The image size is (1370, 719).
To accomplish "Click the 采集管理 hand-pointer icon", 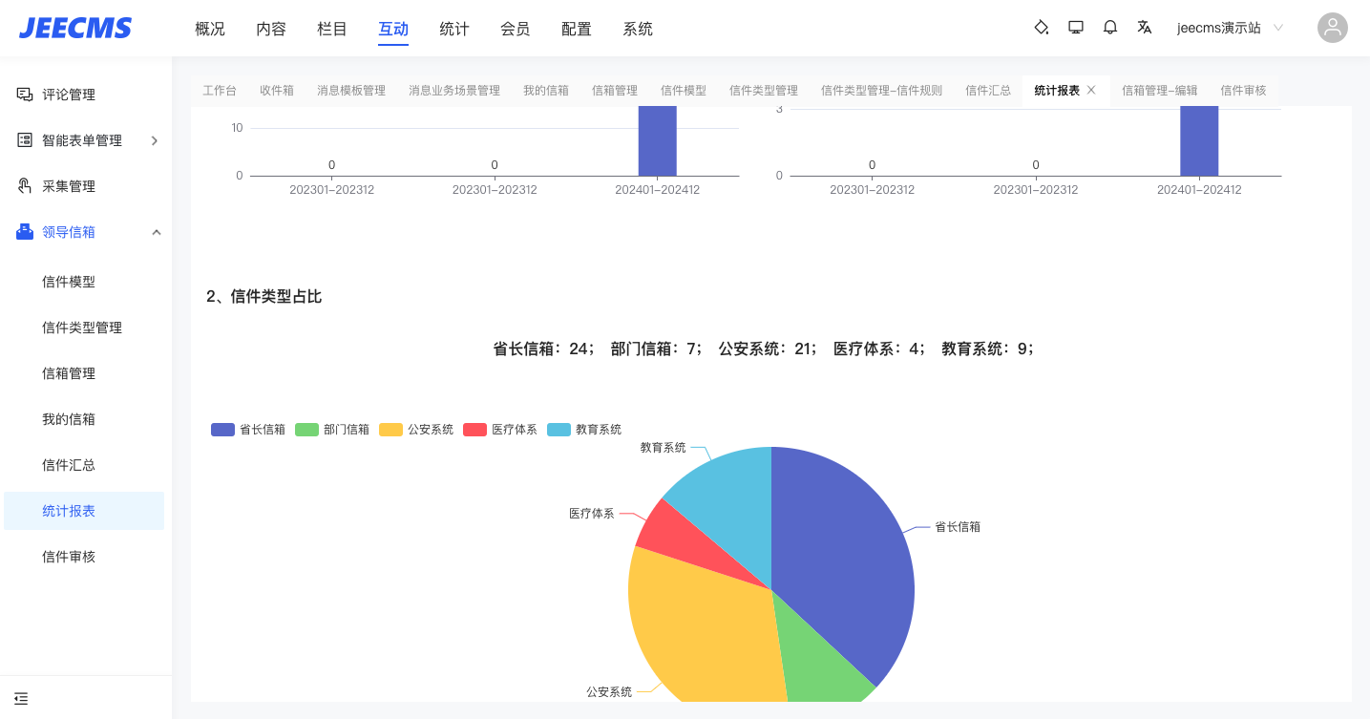I will [25, 186].
